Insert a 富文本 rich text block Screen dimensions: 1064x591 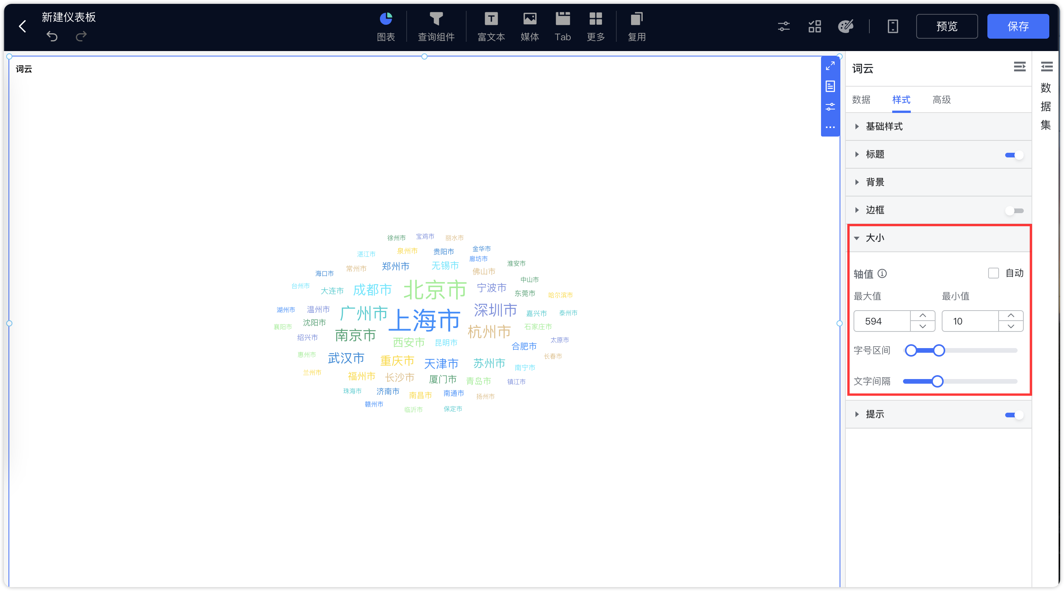pyautogui.click(x=491, y=26)
